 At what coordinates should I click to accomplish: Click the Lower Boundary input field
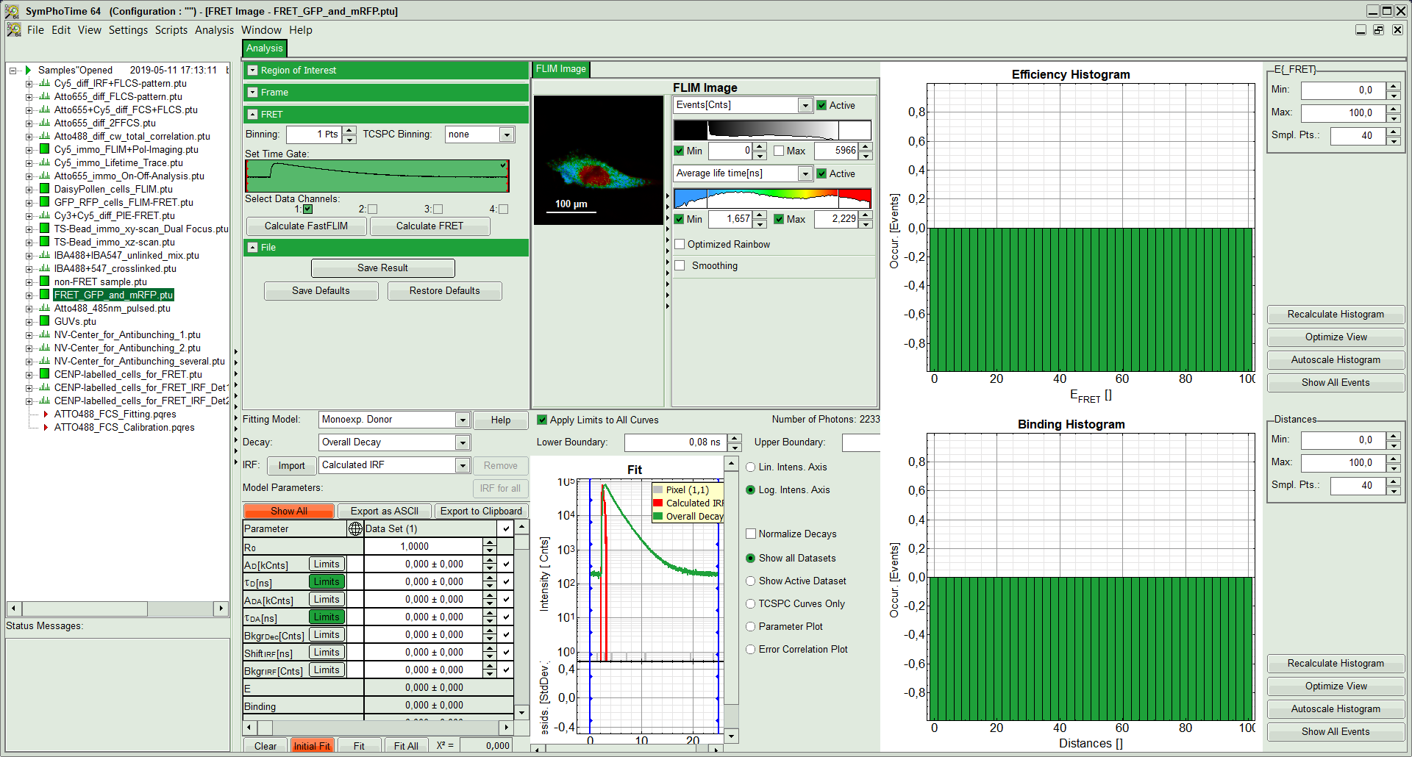(674, 442)
